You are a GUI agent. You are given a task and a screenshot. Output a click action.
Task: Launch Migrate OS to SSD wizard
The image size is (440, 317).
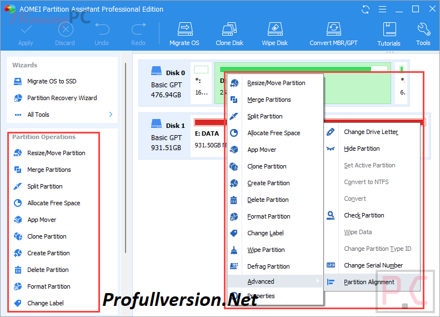click(x=52, y=82)
